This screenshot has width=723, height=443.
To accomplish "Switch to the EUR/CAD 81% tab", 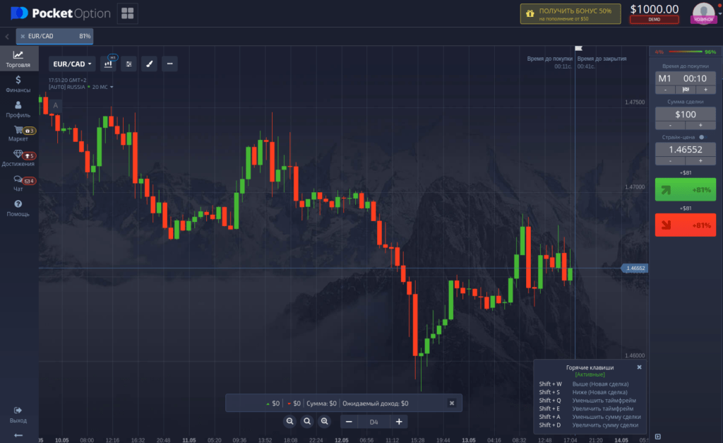I will coord(55,36).
